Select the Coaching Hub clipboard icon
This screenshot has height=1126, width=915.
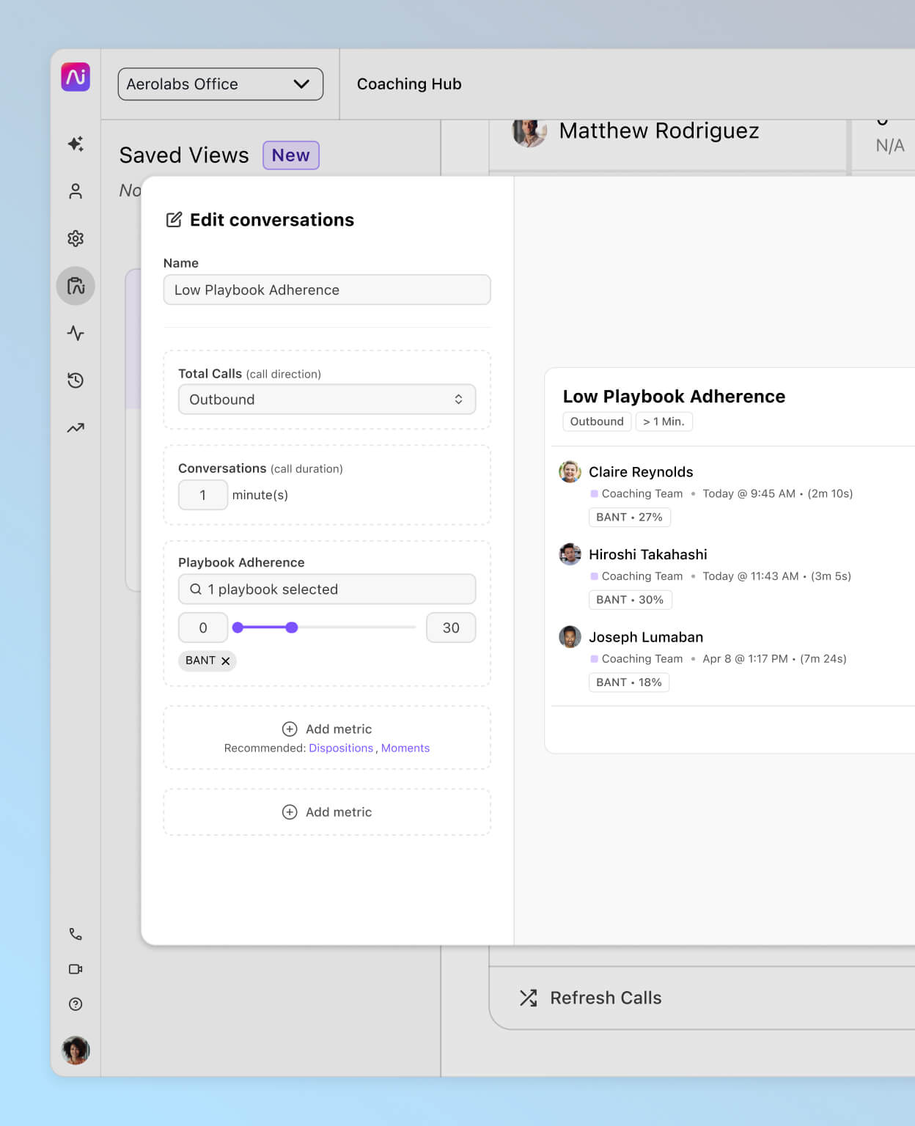pyautogui.click(x=75, y=286)
